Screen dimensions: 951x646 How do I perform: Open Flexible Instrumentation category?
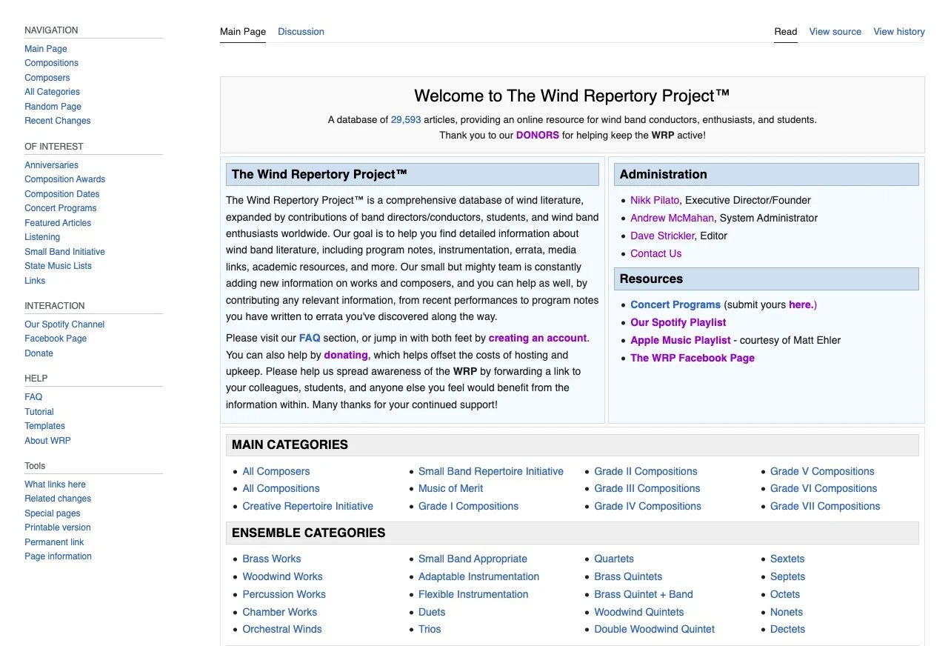[x=473, y=594]
